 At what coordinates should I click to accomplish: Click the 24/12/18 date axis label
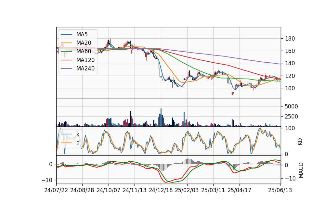[x=161, y=190]
